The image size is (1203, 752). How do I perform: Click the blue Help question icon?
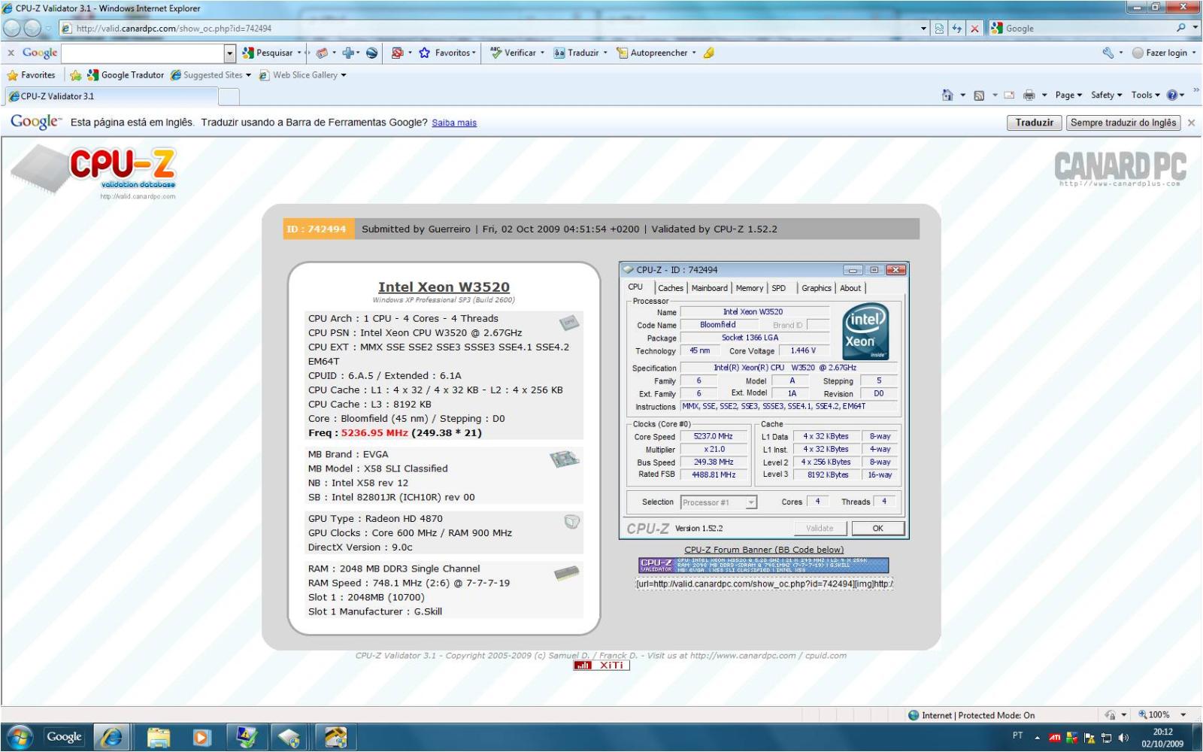1171,95
